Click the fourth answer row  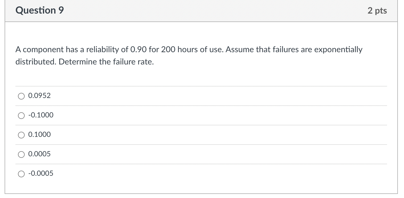[180, 154]
